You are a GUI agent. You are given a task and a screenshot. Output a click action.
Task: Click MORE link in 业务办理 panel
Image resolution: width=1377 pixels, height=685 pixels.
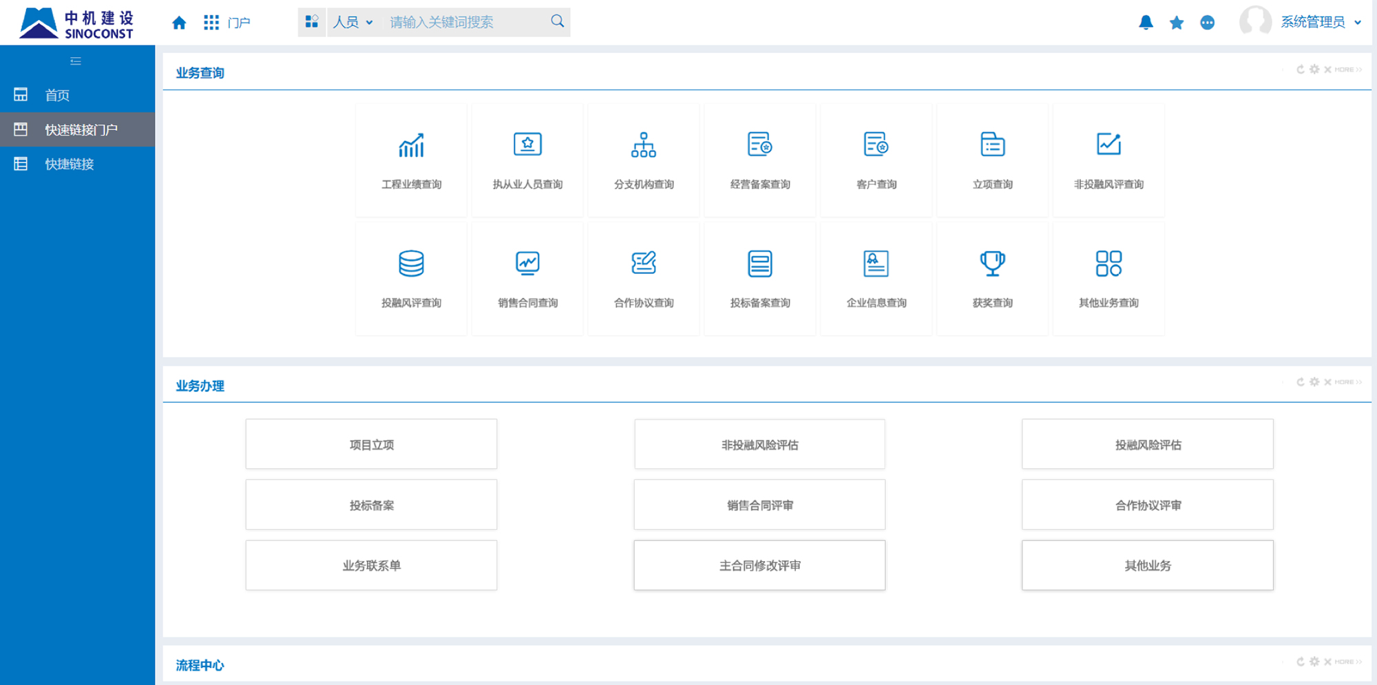tap(1348, 382)
